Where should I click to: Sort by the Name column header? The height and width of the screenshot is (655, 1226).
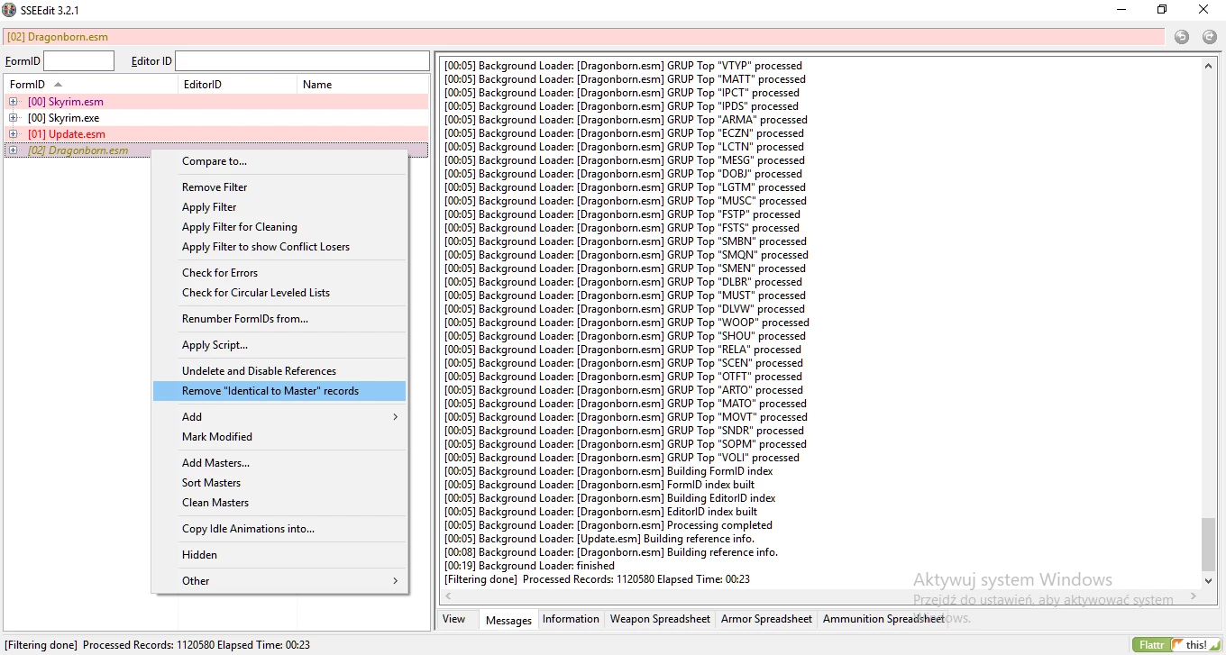pyautogui.click(x=362, y=85)
